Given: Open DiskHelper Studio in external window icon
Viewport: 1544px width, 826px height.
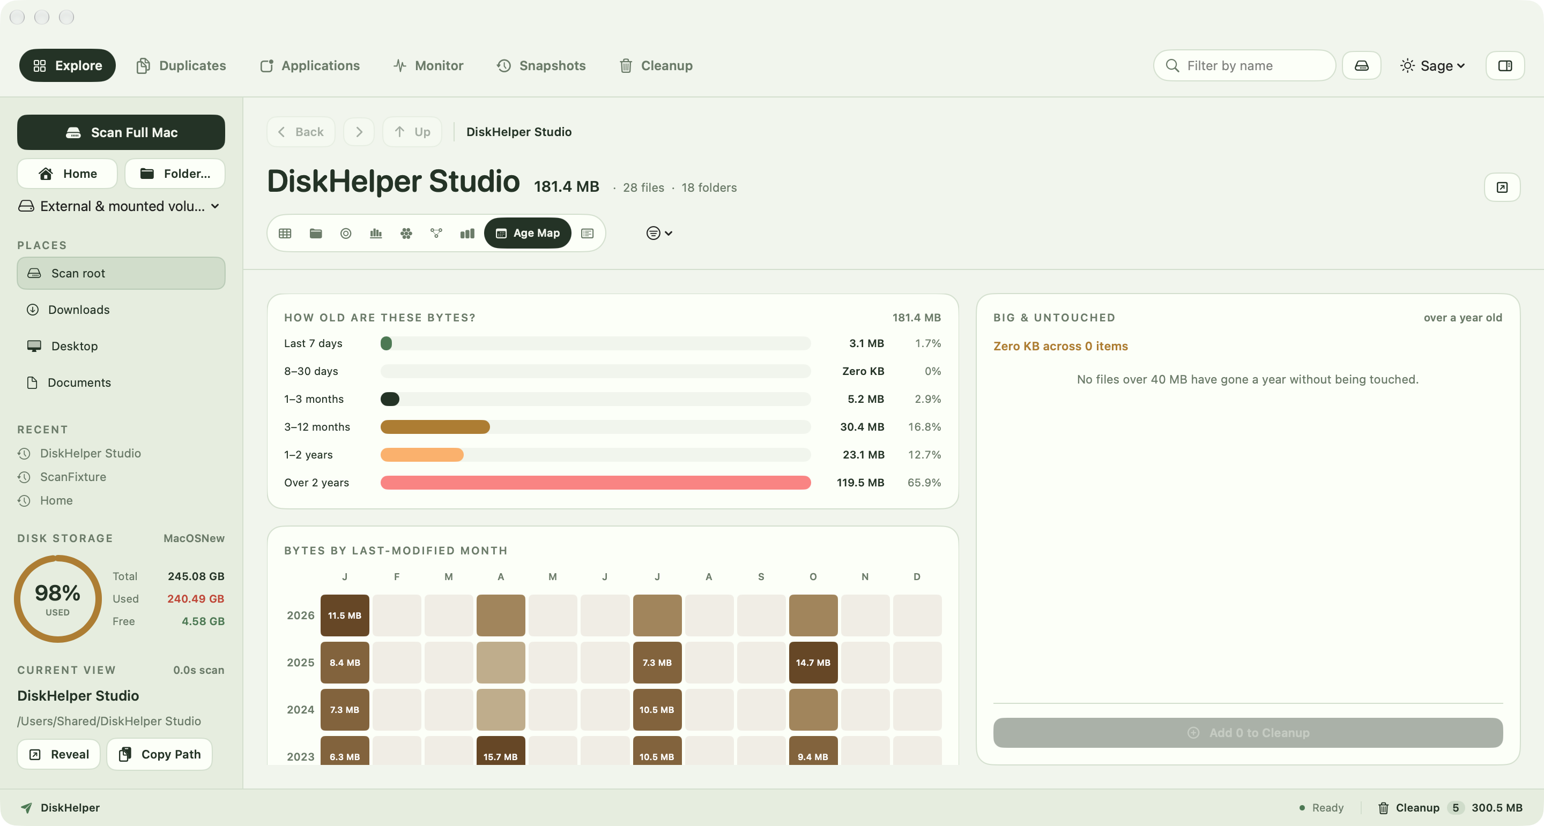Looking at the screenshot, I should 1502,187.
